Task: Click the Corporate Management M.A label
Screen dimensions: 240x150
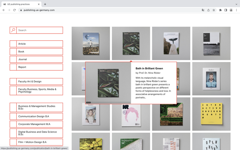Action: tap(34, 124)
